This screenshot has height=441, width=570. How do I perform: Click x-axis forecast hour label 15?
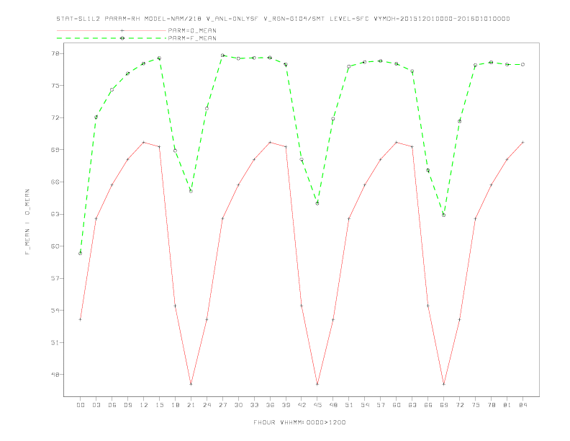coord(159,405)
